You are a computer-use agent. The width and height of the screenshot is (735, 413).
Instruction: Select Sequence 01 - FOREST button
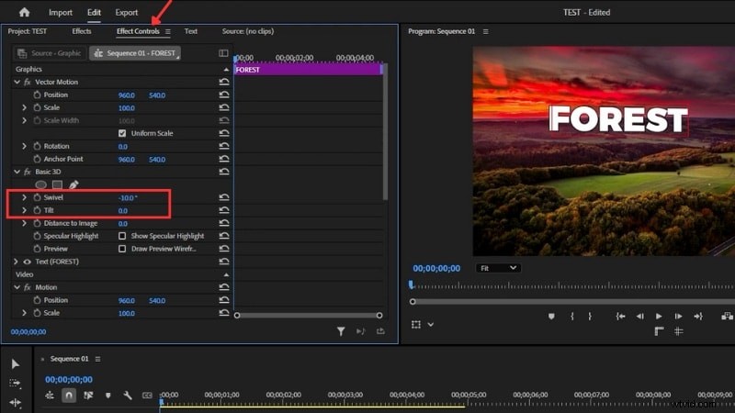pyautogui.click(x=135, y=53)
